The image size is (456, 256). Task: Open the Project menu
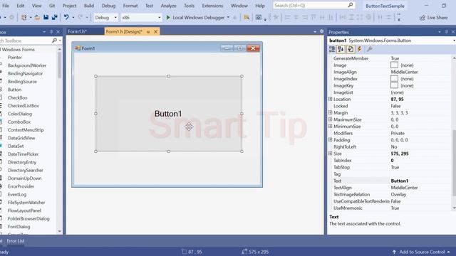click(69, 6)
